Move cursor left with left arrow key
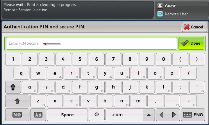The image size is (209, 125). coord(162,115)
